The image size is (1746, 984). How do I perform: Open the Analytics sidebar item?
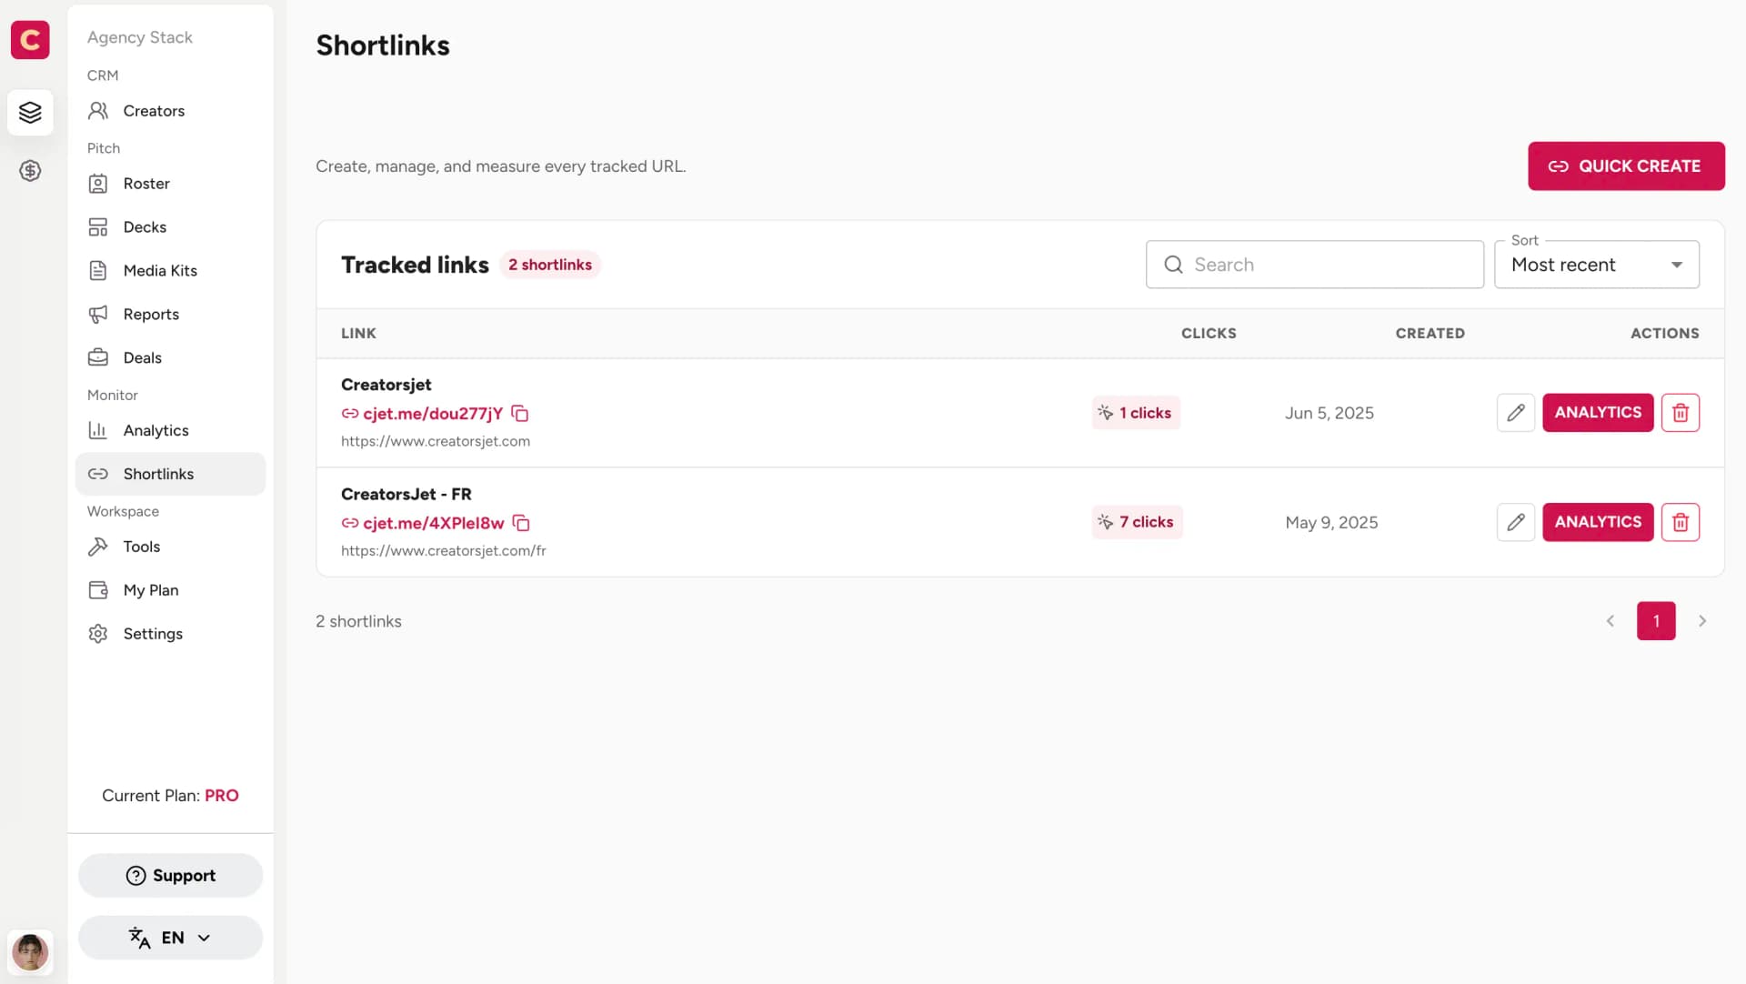tap(170, 431)
